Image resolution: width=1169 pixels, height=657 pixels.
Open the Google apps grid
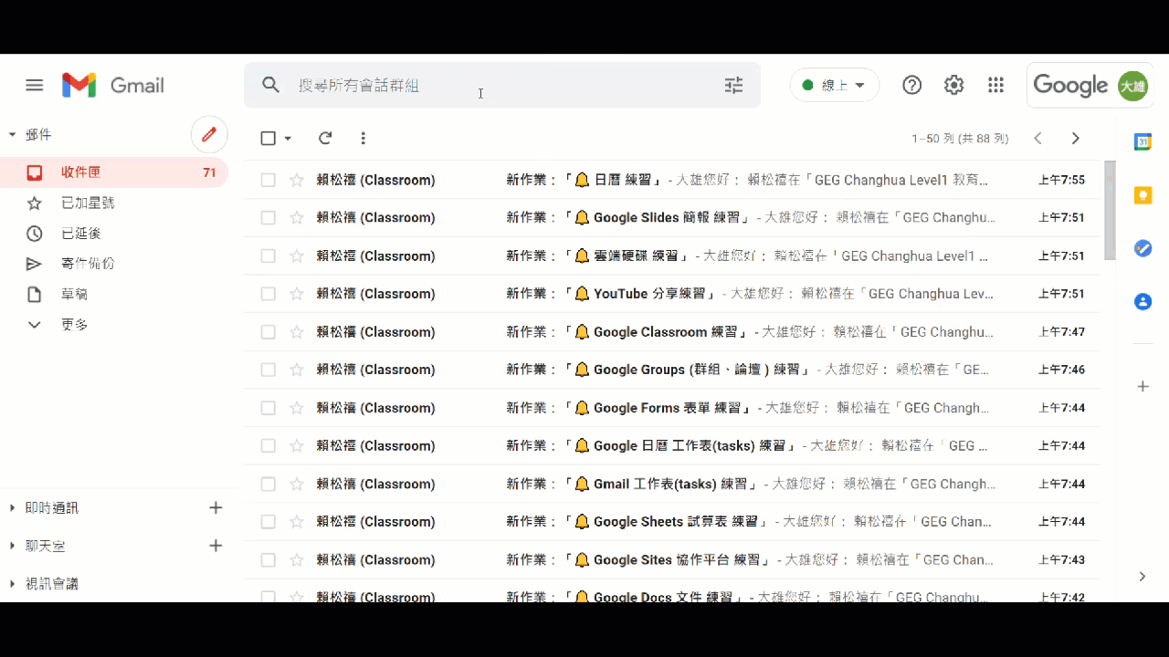(995, 85)
